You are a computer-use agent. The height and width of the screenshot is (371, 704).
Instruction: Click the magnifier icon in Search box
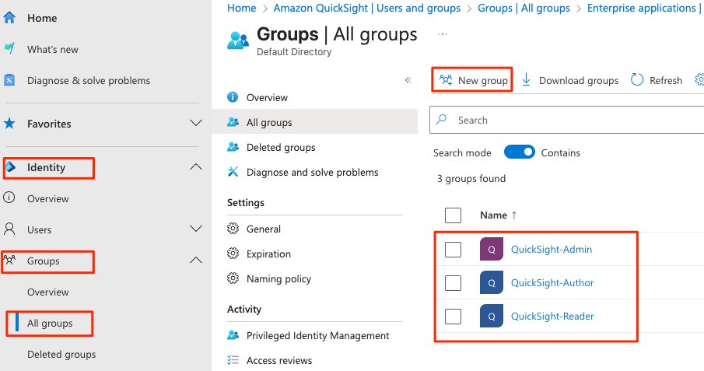pyautogui.click(x=442, y=120)
